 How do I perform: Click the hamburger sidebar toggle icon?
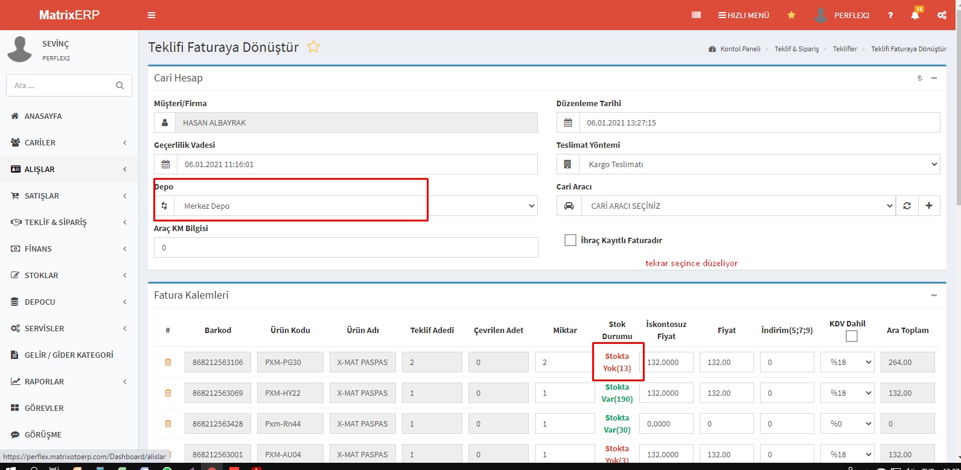pos(152,15)
